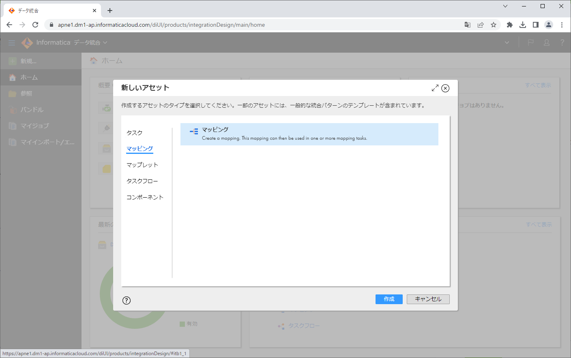Click ホーム in the sidebar
Viewport: 571px width, 358px height.
41,77
